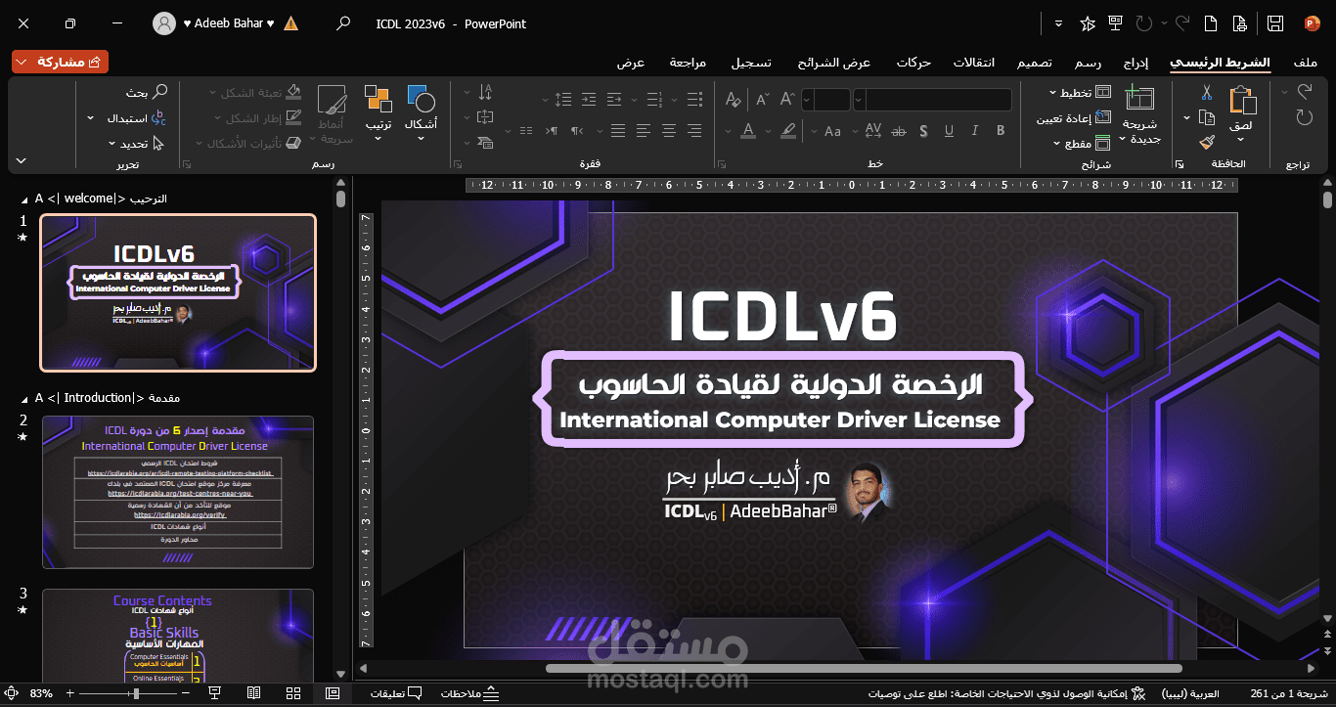Collapse the ribbon with bottom chevron
This screenshot has width=1336, height=707.
pyautogui.click(x=22, y=159)
